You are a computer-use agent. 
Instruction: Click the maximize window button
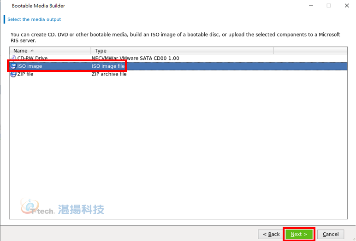(x=329, y=6)
